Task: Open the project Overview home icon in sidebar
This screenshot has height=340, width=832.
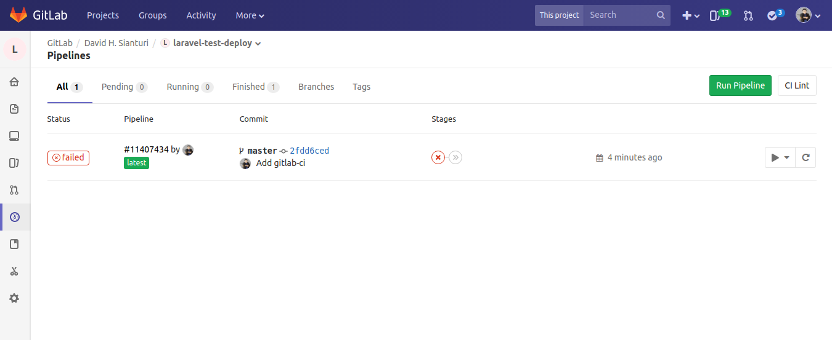Action: (x=15, y=82)
